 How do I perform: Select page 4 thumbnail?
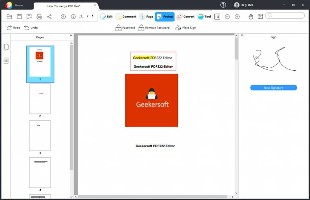pyautogui.click(x=40, y=173)
